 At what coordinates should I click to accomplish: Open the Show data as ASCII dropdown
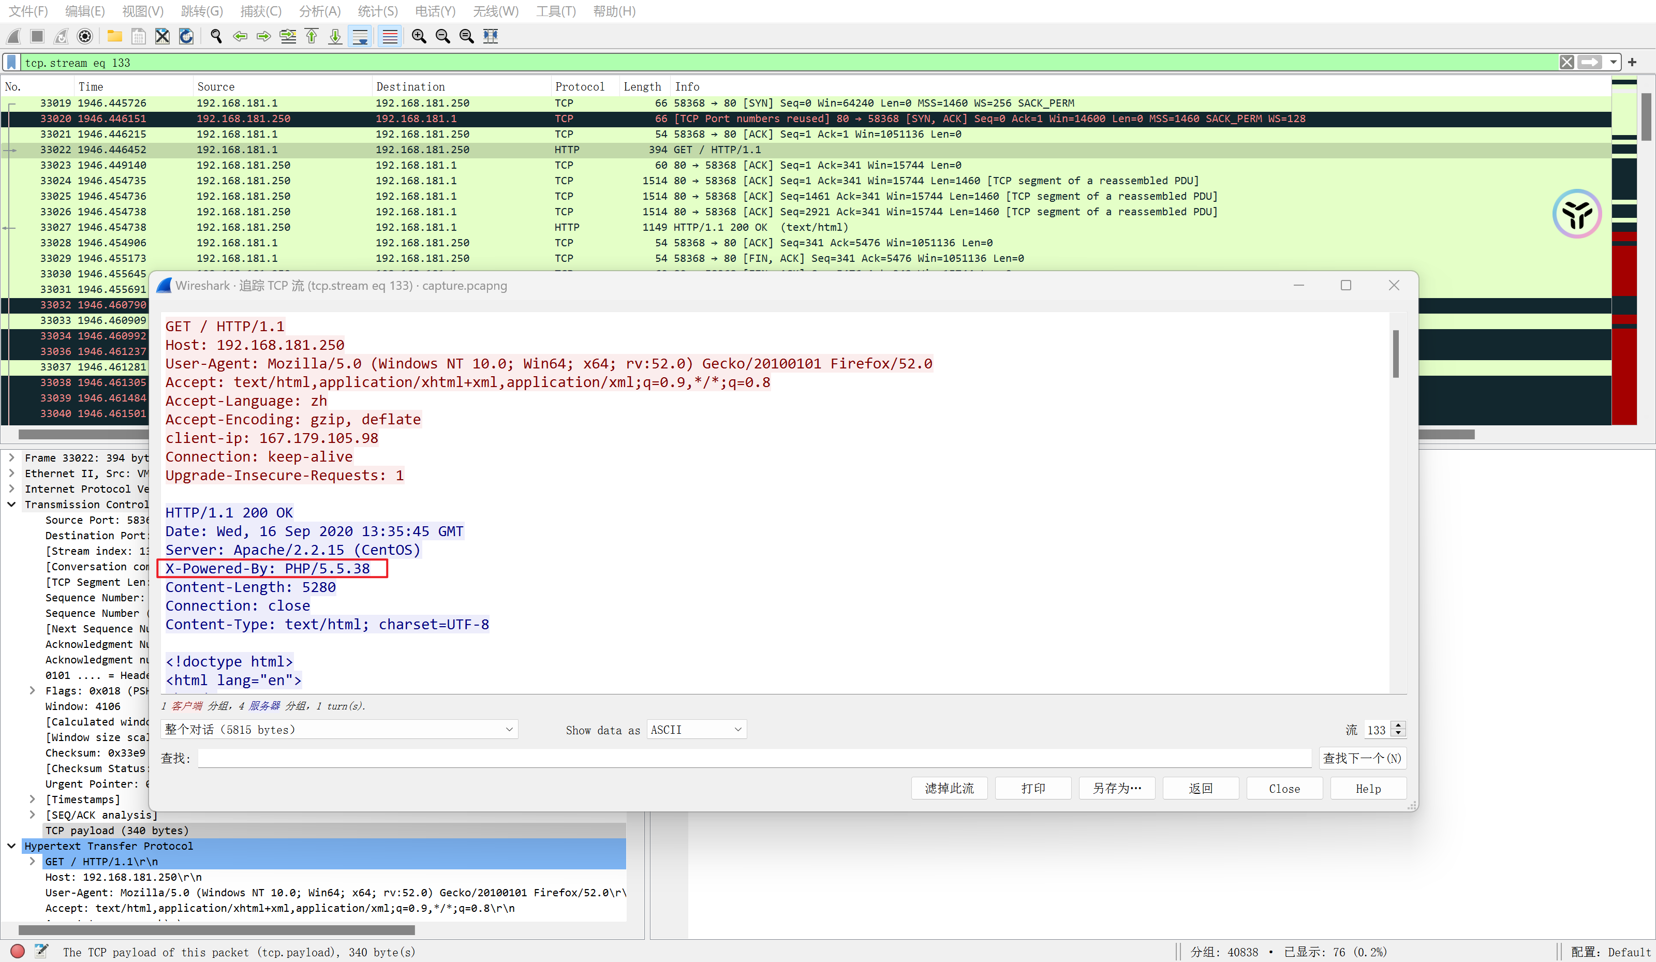point(696,729)
